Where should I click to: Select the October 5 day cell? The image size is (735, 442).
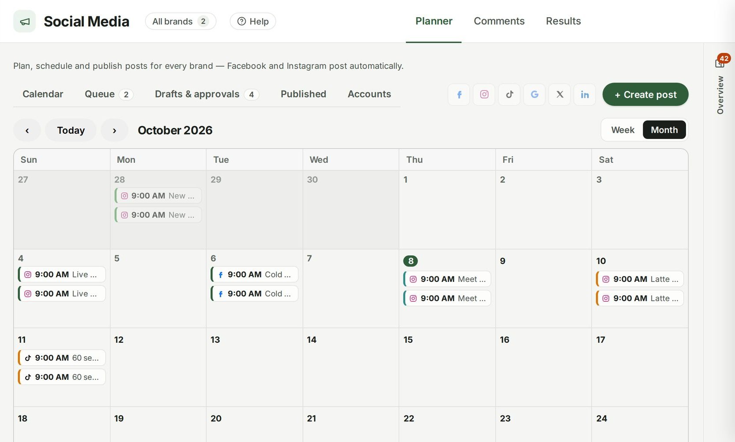point(158,288)
